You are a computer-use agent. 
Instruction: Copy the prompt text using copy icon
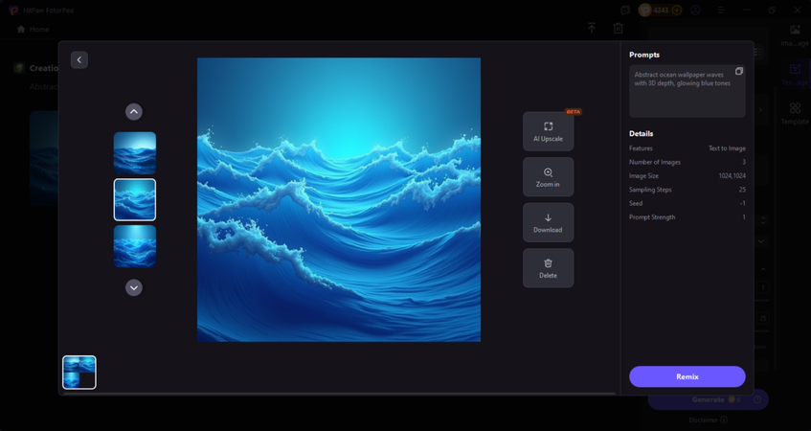point(738,72)
